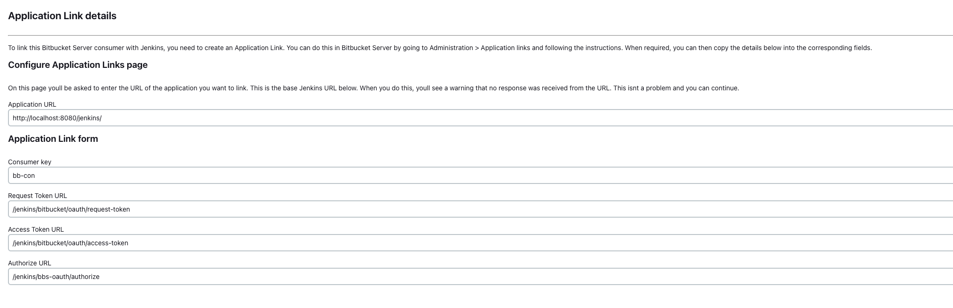Click the "Consumer key" label text

point(30,162)
